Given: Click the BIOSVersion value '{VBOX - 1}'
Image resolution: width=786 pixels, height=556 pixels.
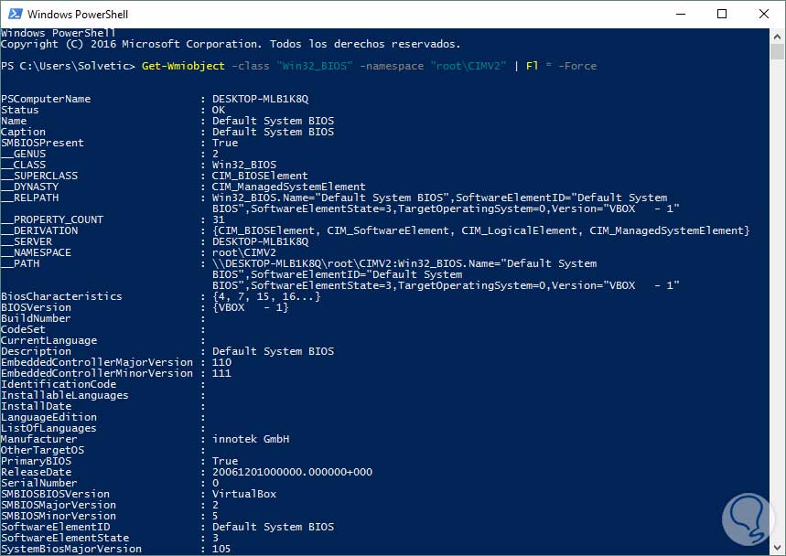Looking at the screenshot, I should [251, 307].
